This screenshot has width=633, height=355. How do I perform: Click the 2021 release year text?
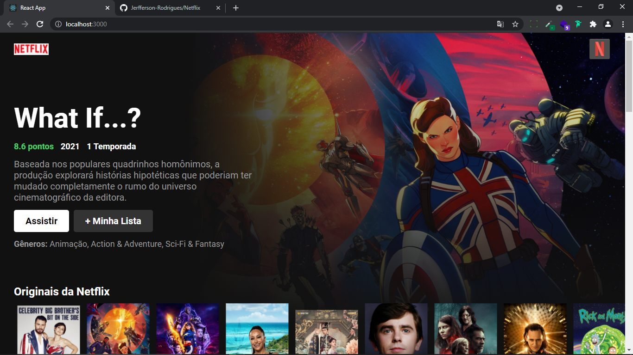70,147
